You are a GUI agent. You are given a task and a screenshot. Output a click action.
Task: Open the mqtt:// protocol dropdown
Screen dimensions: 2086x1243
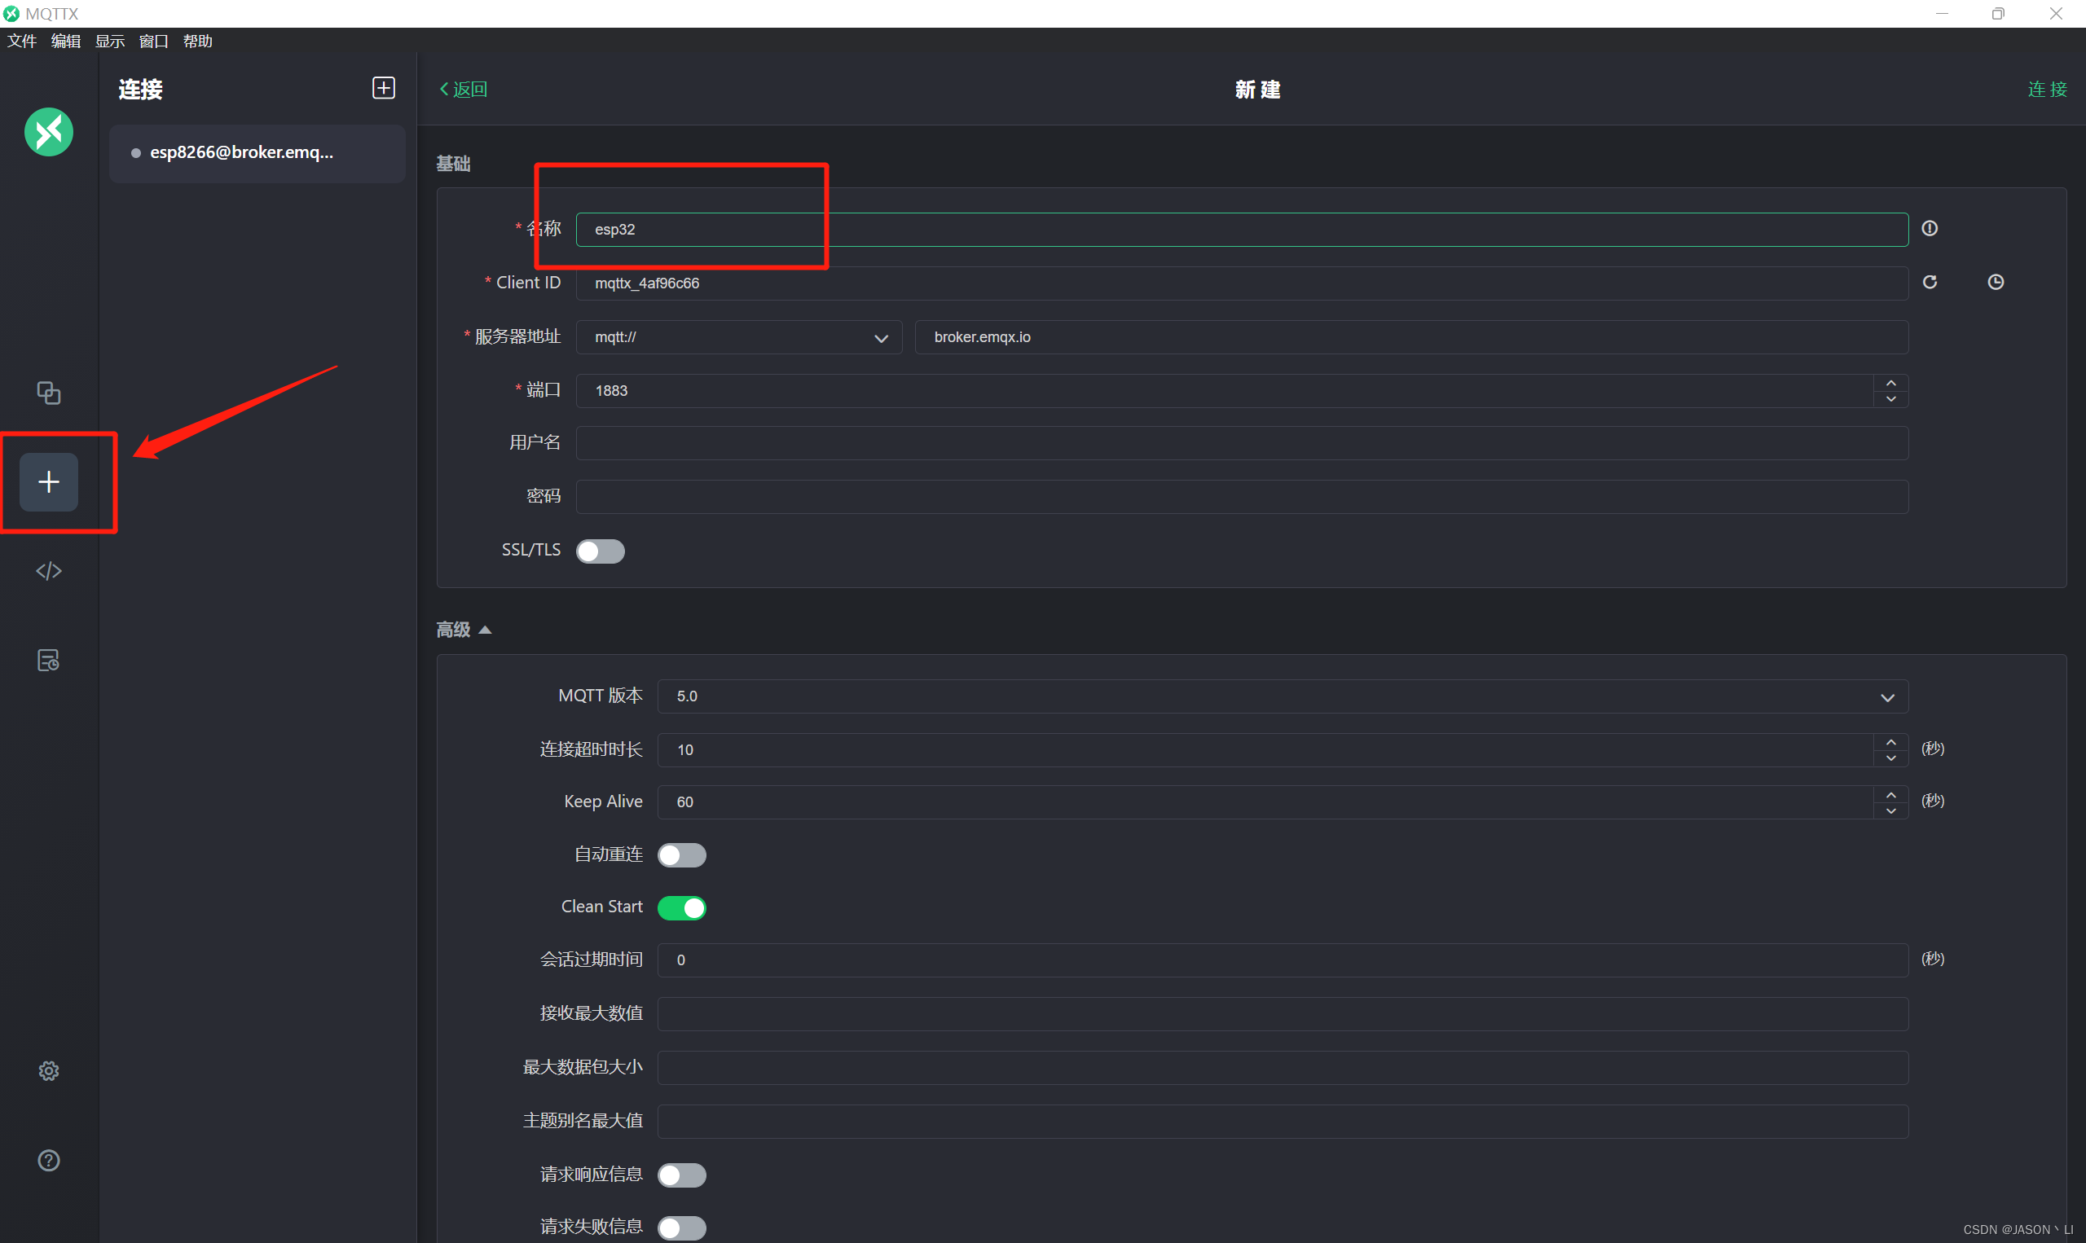tap(881, 338)
